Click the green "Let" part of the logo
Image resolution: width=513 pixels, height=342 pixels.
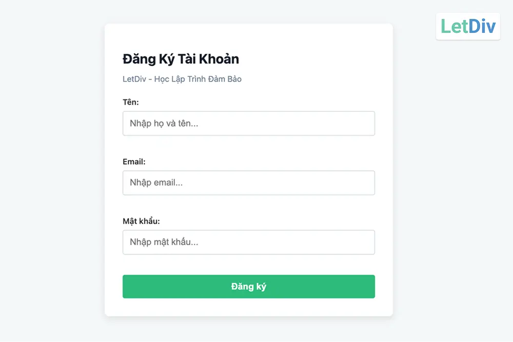click(x=455, y=26)
